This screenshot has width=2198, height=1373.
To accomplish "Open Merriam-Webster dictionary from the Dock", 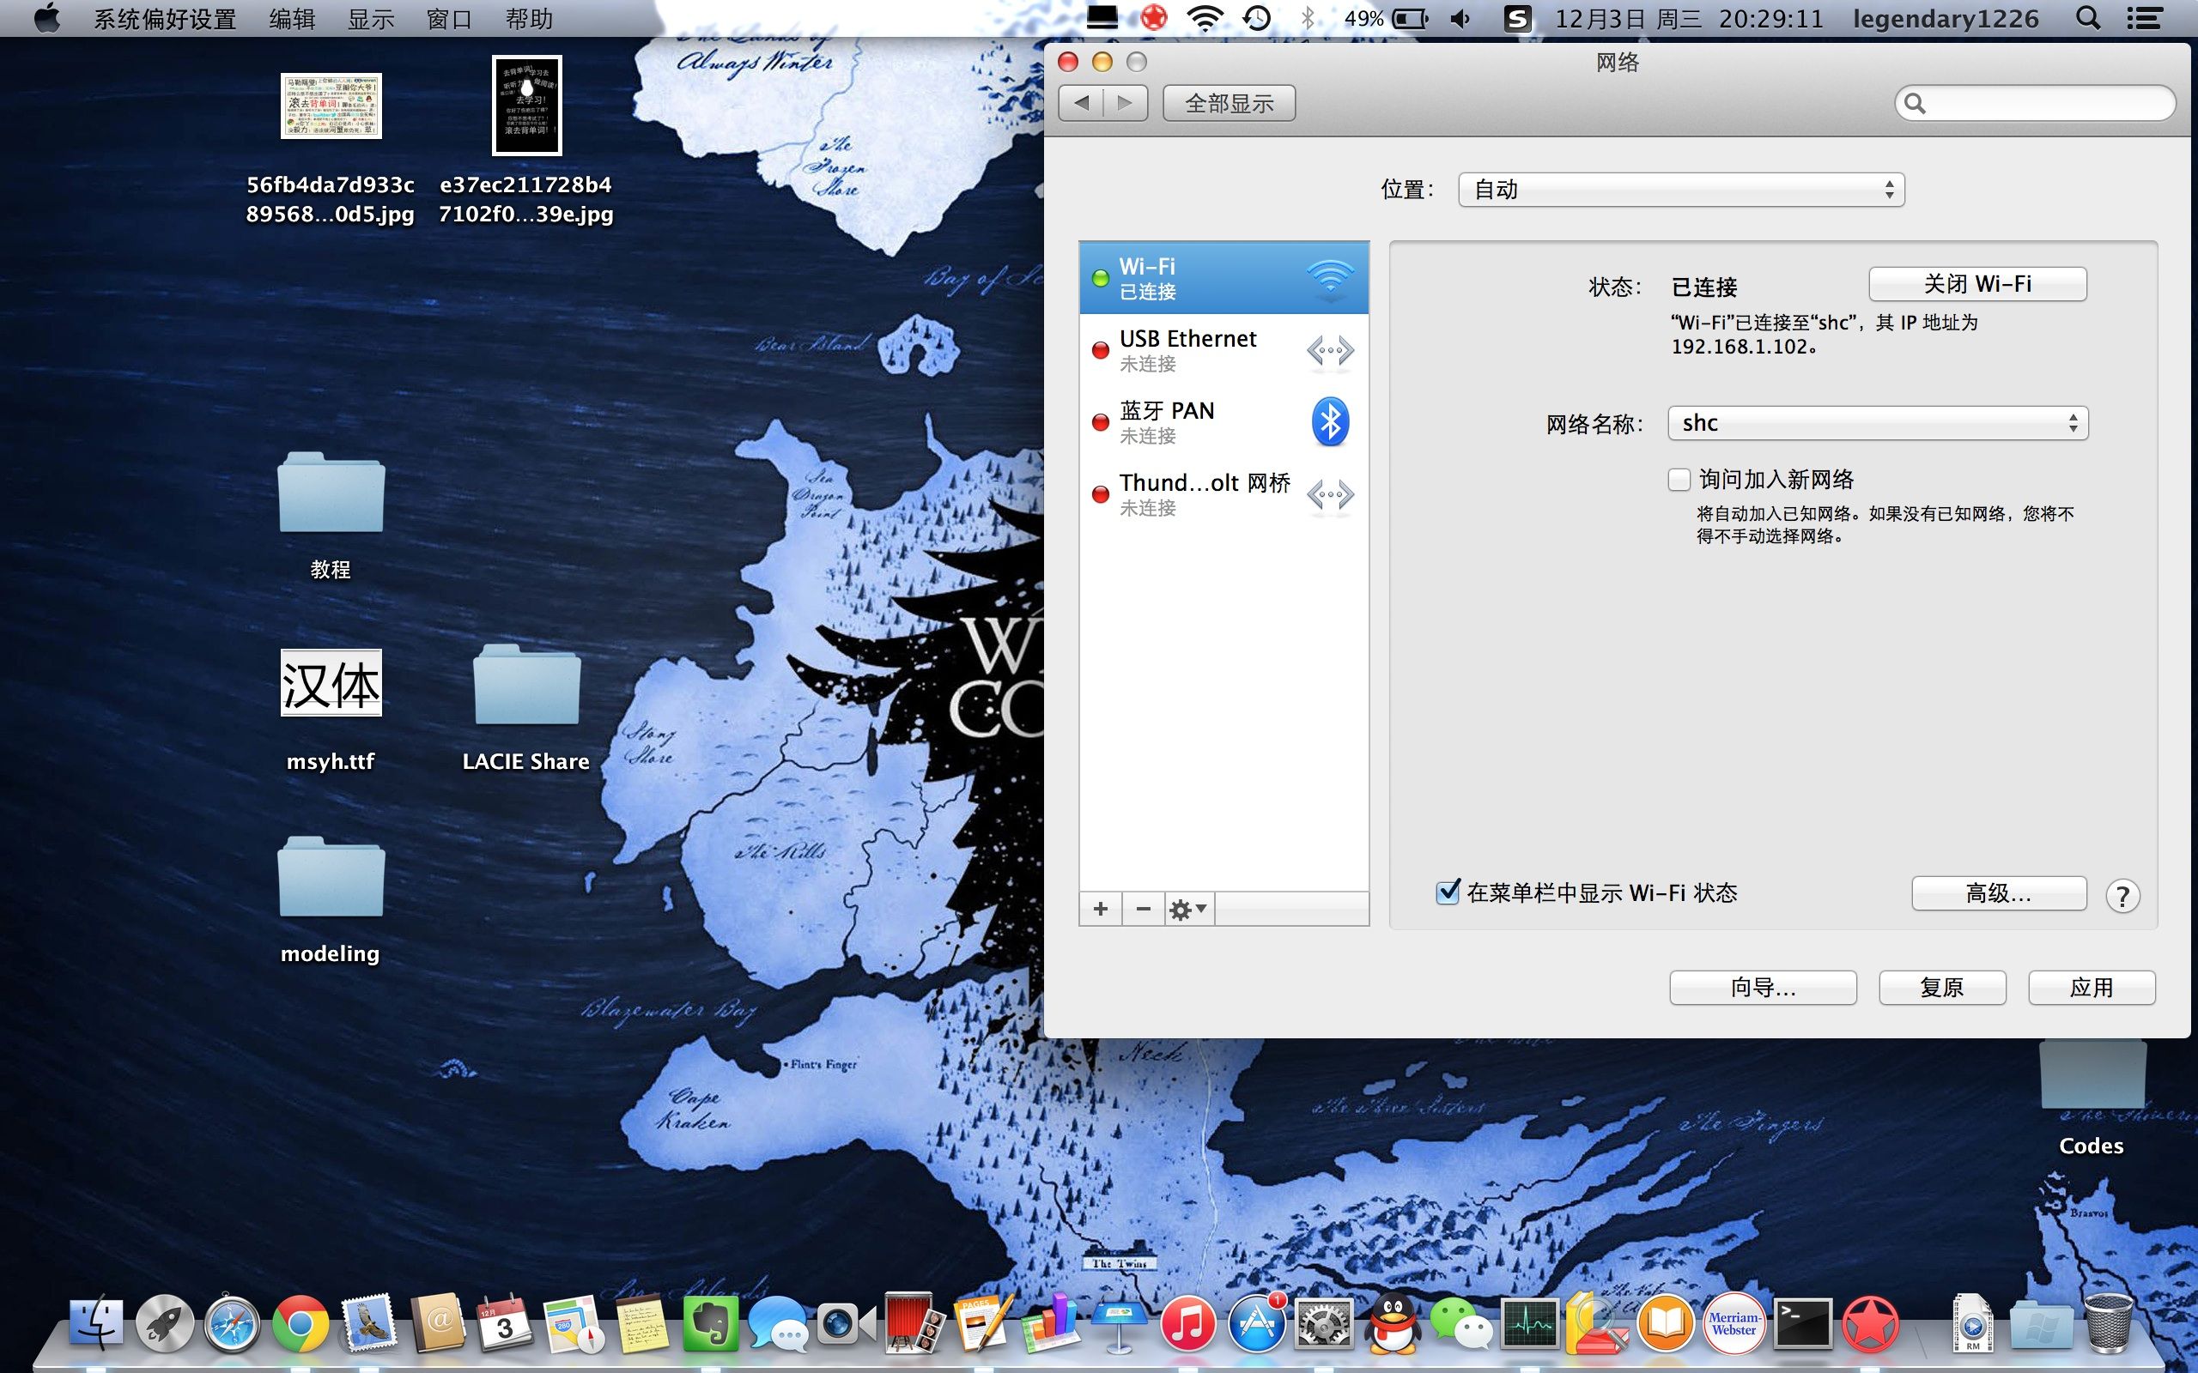I will pos(1734,1324).
